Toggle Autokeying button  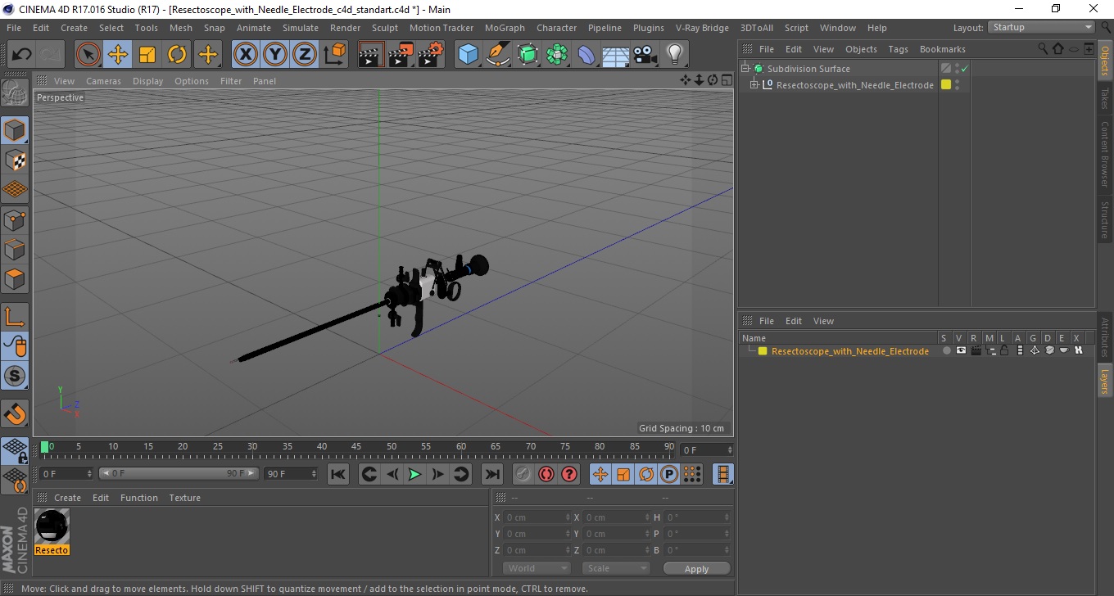point(546,474)
